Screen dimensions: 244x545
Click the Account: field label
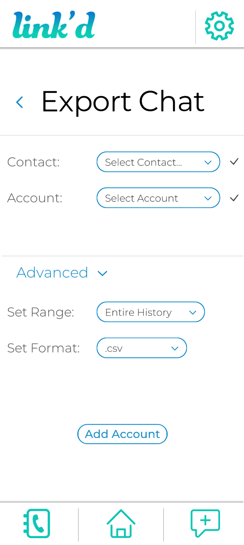pyautogui.click(x=35, y=198)
